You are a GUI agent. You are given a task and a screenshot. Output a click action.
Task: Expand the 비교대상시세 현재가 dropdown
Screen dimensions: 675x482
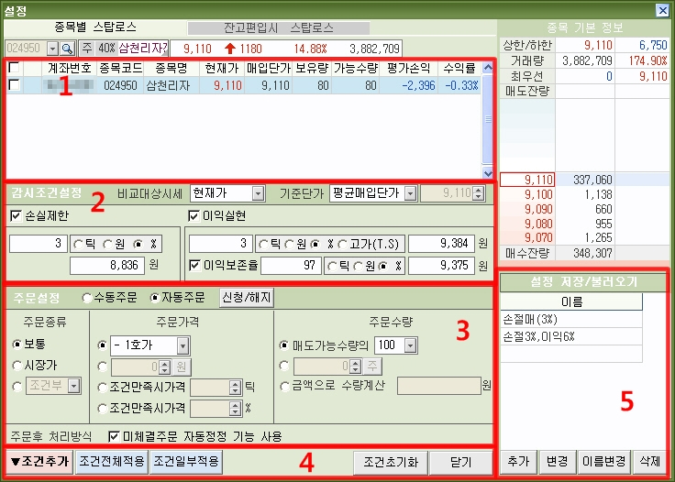(257, 193)
